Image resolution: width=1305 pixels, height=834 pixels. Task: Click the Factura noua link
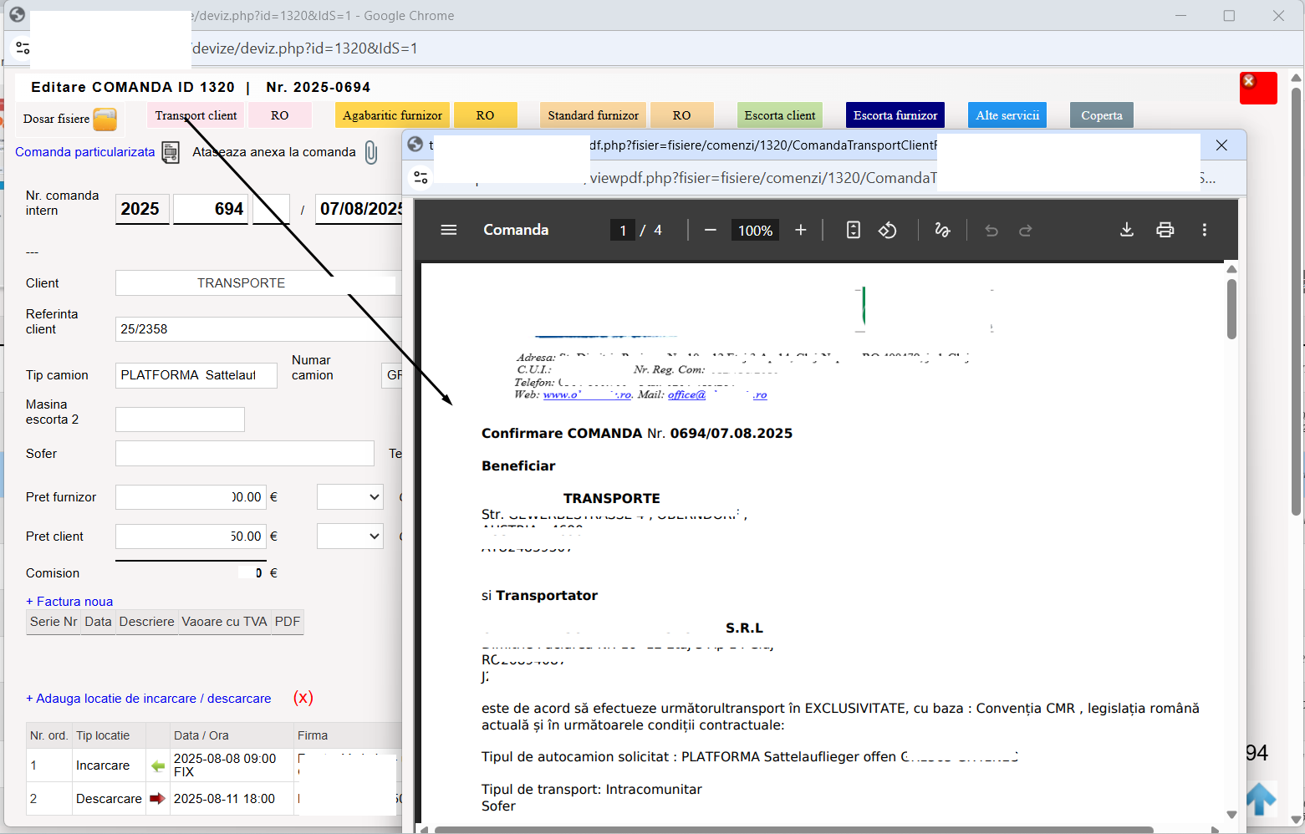(69, 602)
